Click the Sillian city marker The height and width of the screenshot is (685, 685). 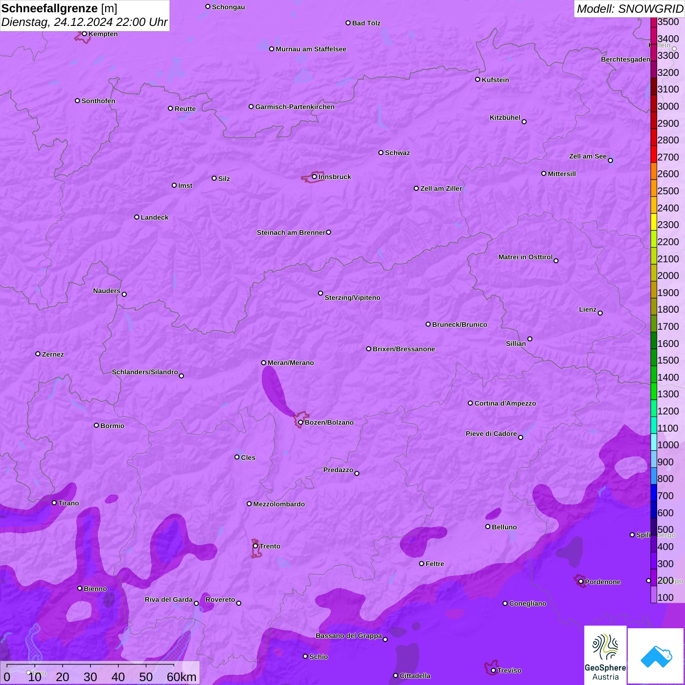pos(530,339)
